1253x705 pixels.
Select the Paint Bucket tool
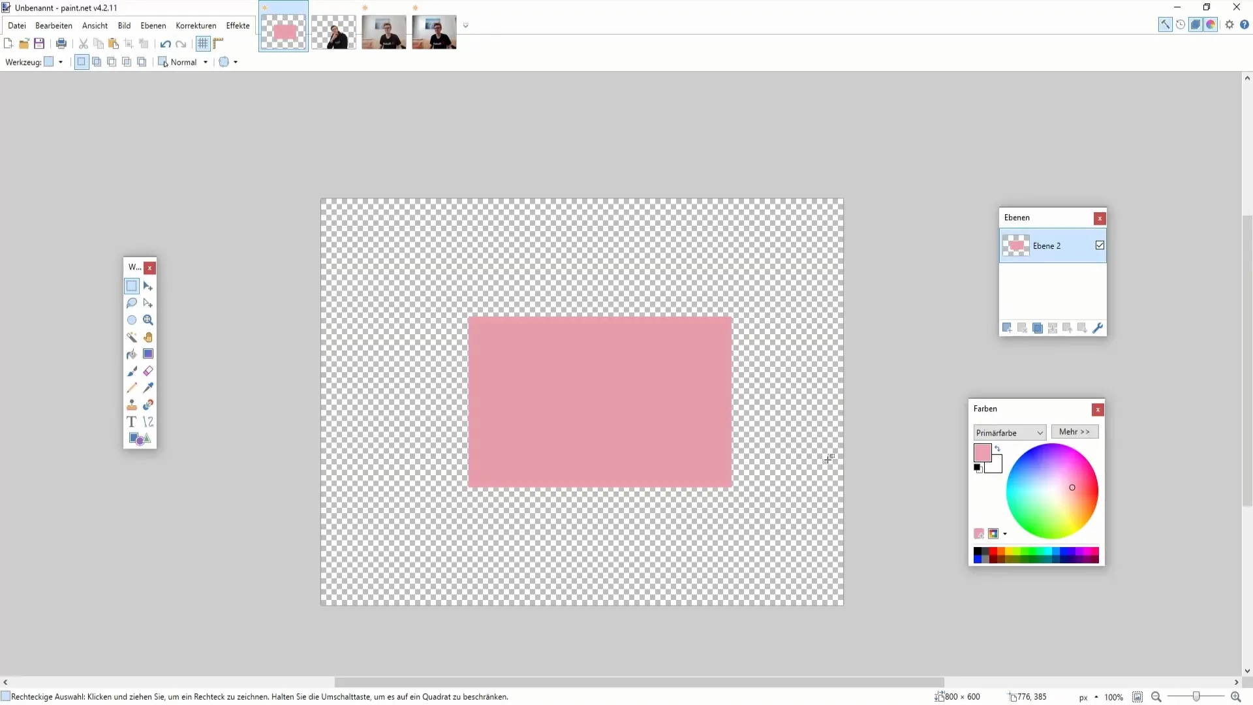132,354
